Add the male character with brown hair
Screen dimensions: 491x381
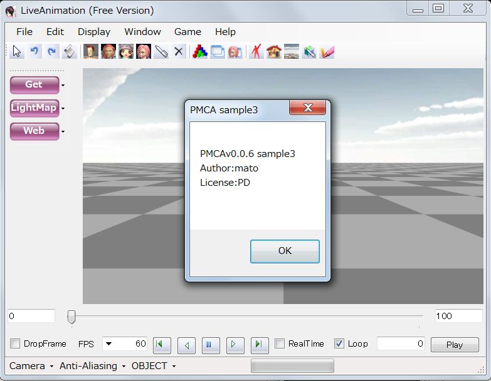[x=91, y=51]
